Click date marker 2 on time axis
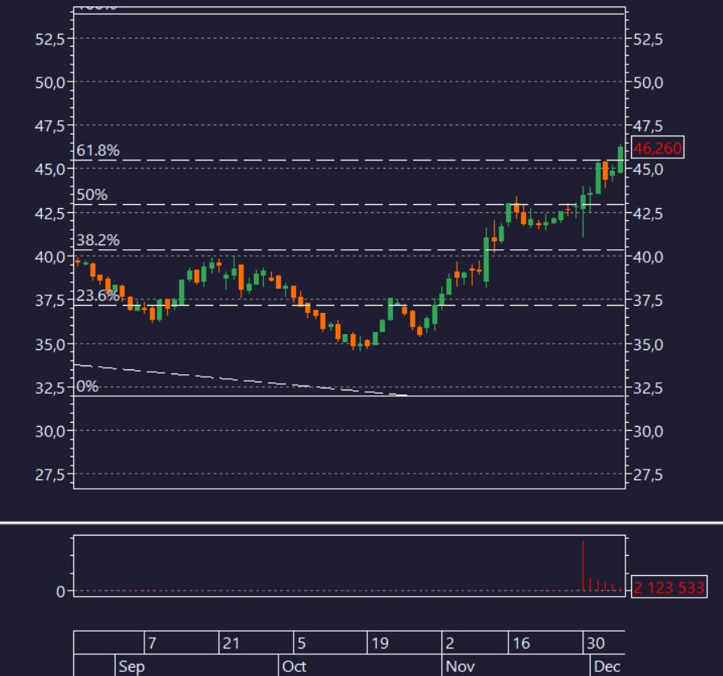This screenshot has width=723, height=676. click(x=450, y=643)
